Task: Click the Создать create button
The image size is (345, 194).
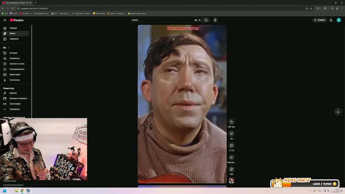Action: coord(319,20)
